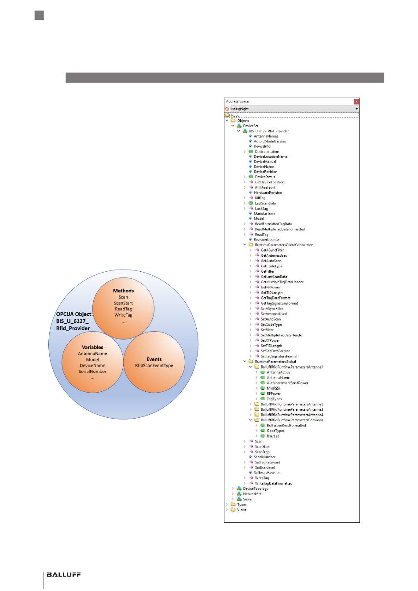Collapse the BalluffRfidRuntimeParametersCommon folder

251,420
